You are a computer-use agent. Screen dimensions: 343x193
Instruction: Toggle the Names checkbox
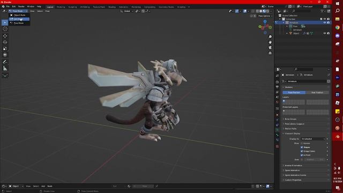pos(302,143)
